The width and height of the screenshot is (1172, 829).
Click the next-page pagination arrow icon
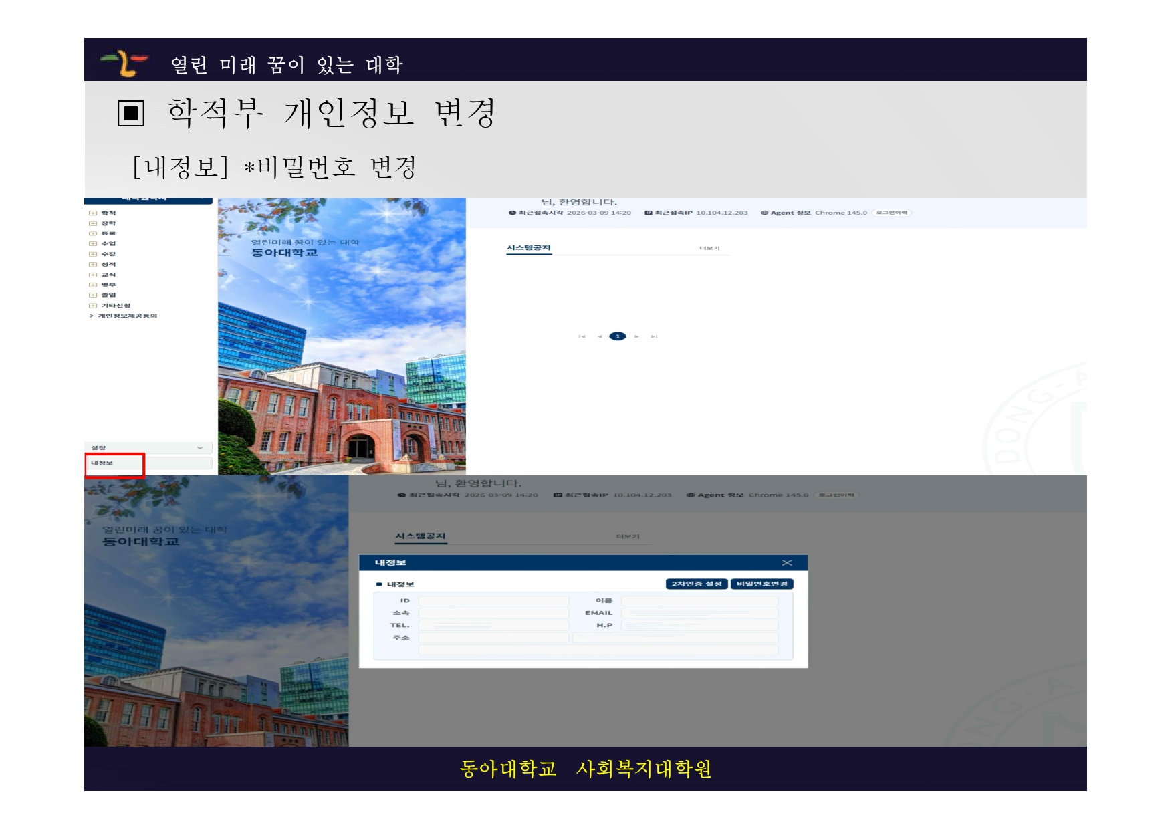pos(636,336)
